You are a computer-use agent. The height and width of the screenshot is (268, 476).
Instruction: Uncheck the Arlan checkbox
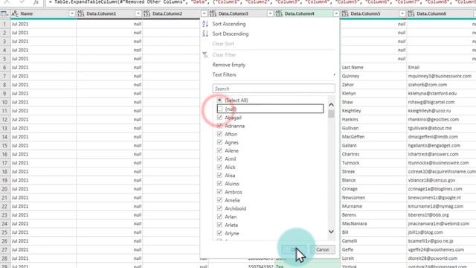coord(219,217)
